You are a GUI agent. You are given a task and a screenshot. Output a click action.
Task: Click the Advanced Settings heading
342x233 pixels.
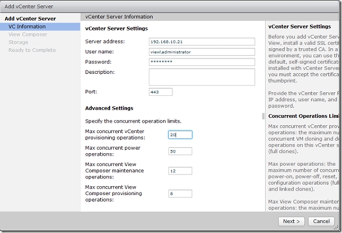[x=109, y=108]
